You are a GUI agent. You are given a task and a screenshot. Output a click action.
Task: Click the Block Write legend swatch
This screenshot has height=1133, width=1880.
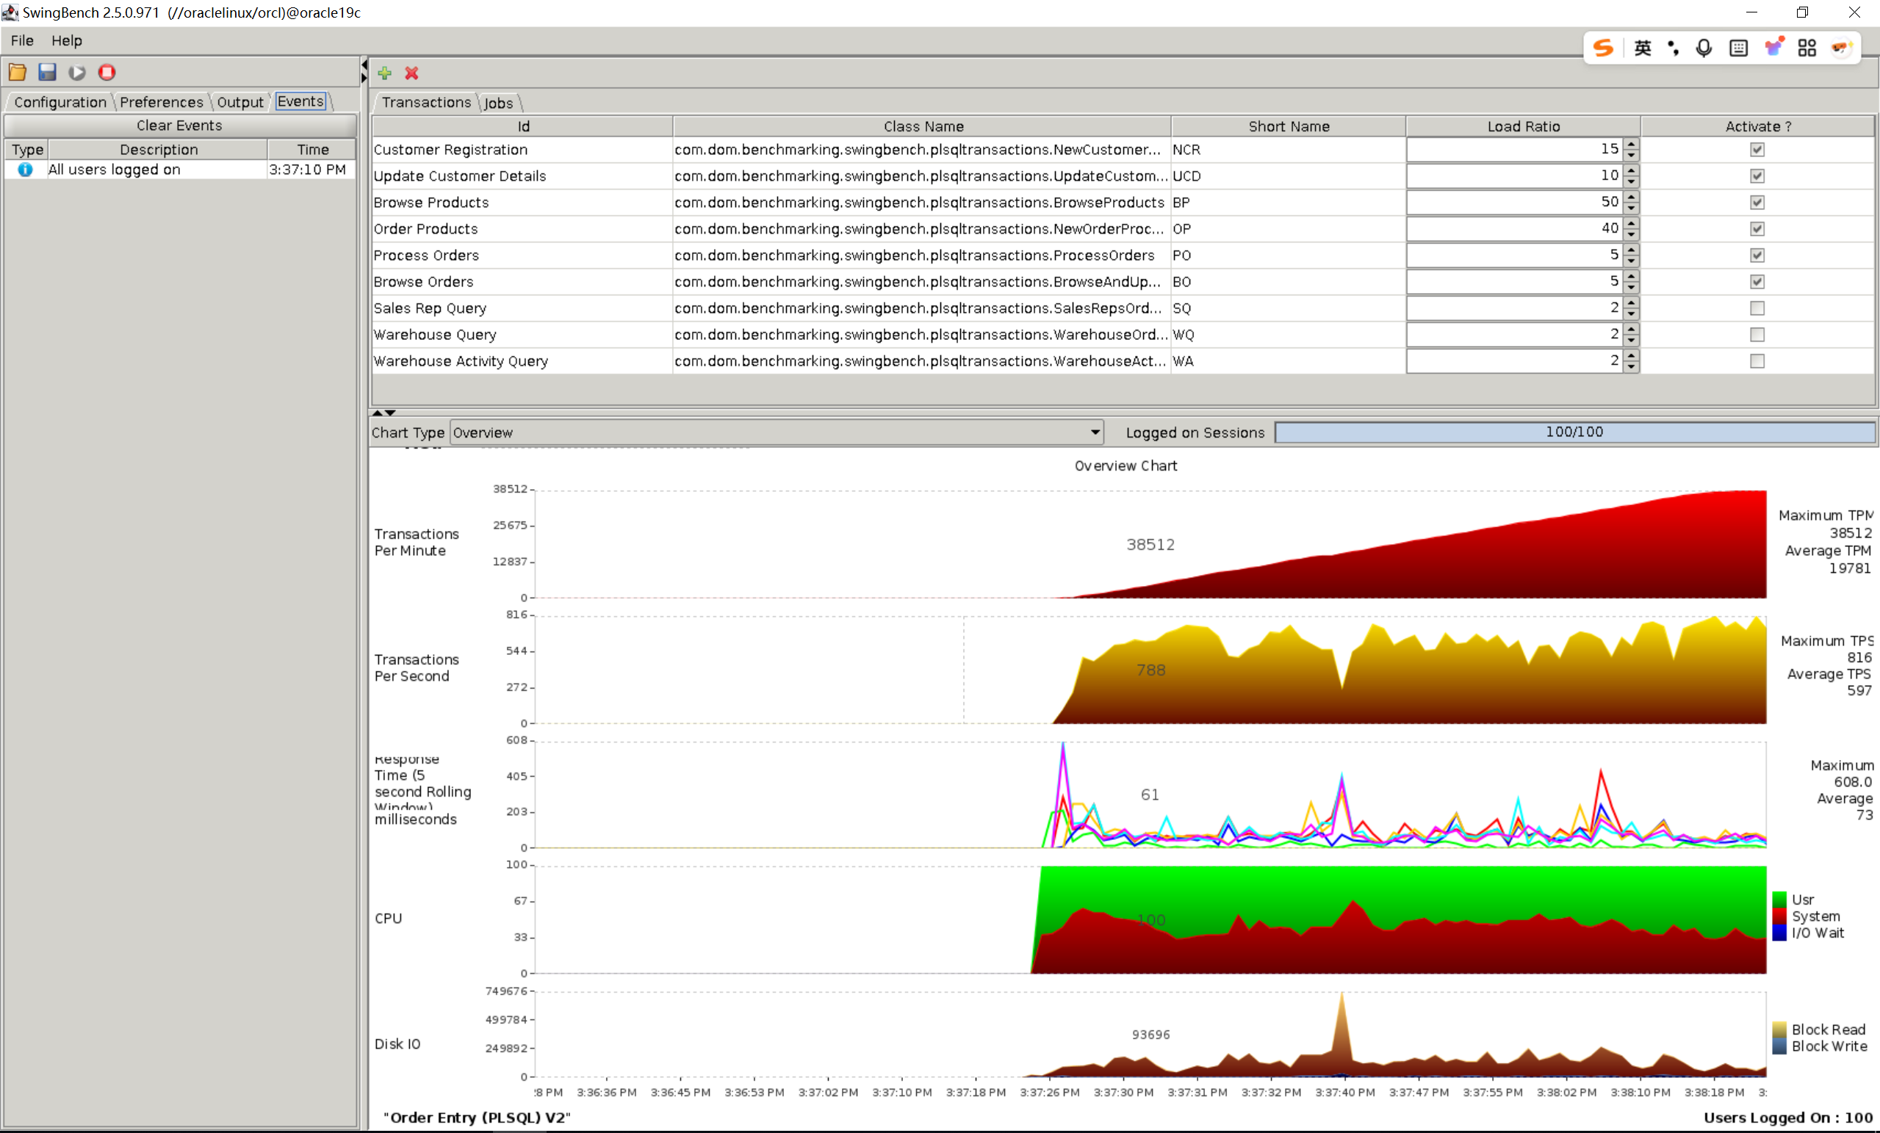(x=1779, y=1046)
